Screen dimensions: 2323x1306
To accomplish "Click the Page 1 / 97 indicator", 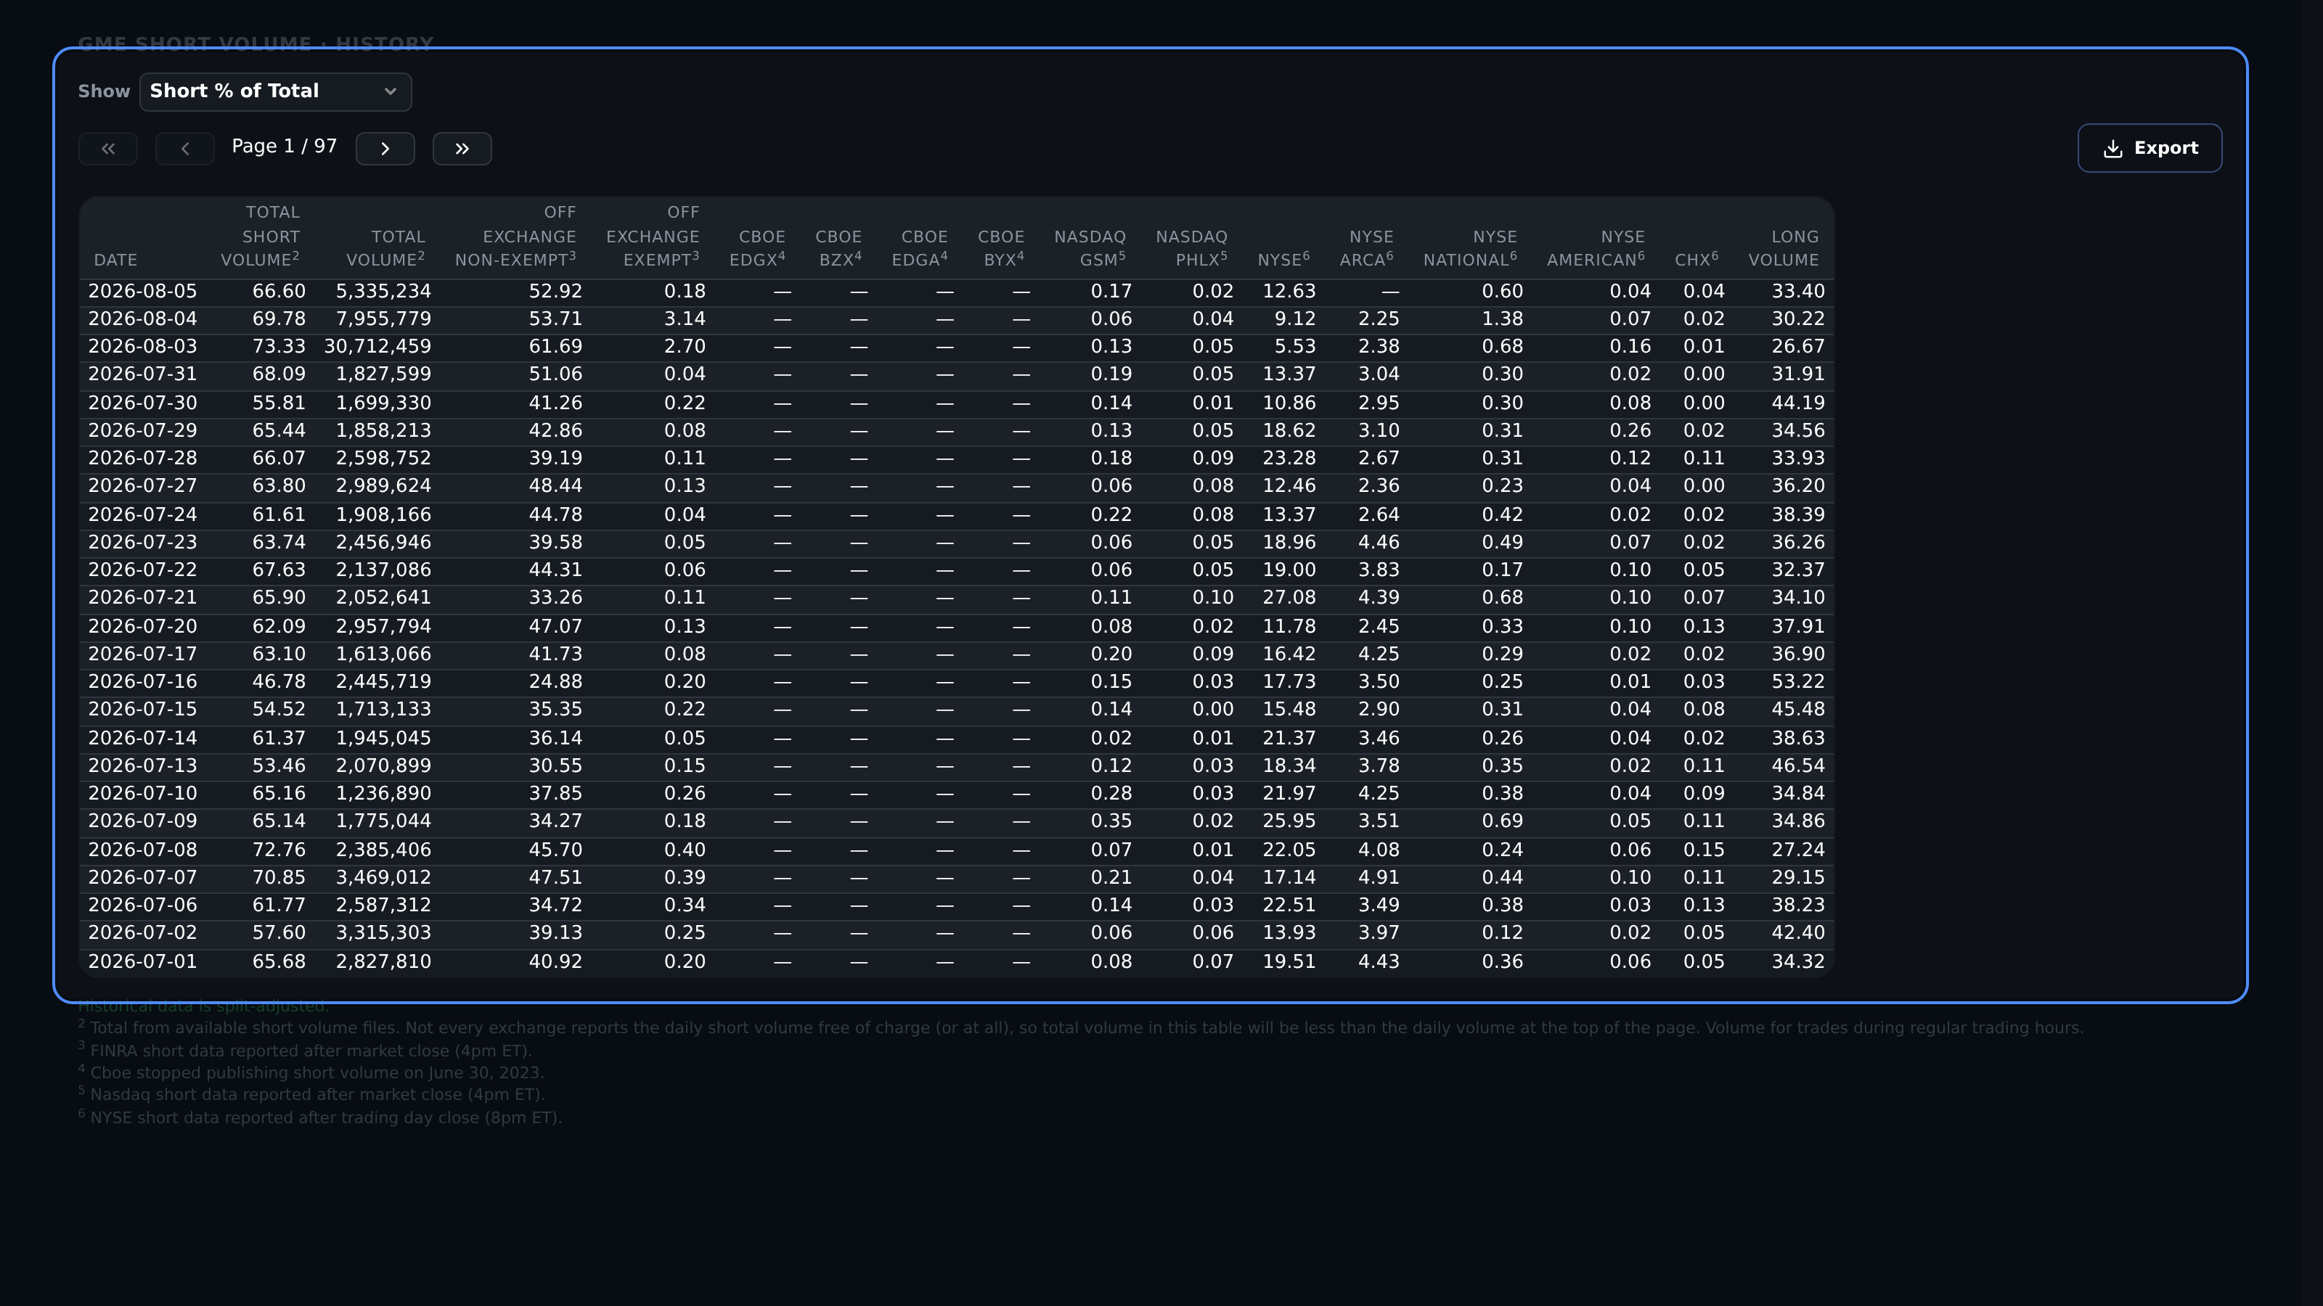I will click(x=284, y=147).
